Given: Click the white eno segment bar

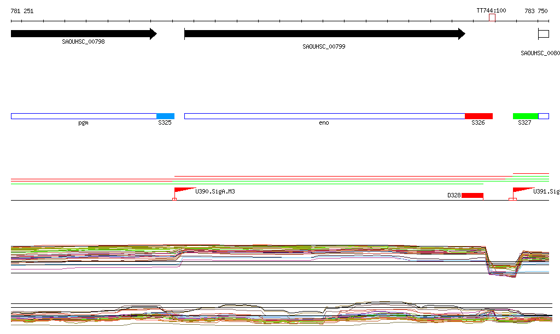Looking at the screenshot, I should [324, 116].
